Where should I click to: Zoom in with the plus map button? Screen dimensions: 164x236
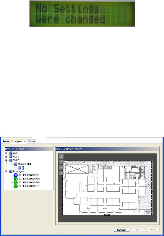[61, 162]
